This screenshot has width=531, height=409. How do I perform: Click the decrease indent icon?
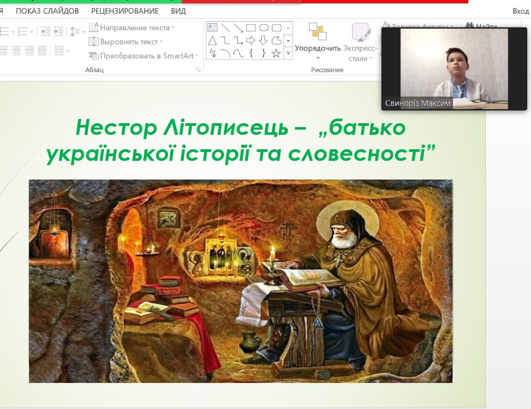[x=45, y=31]
